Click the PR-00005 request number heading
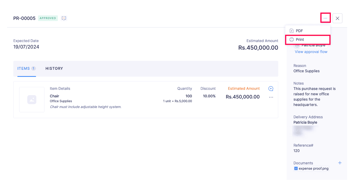This screenshot has height=187, width=363. tap(24, 18)
